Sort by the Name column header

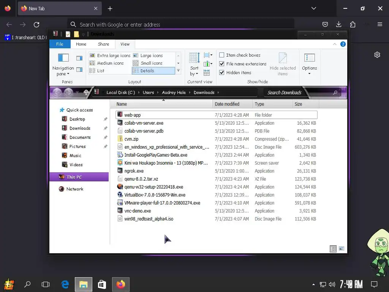pos(161,104)
